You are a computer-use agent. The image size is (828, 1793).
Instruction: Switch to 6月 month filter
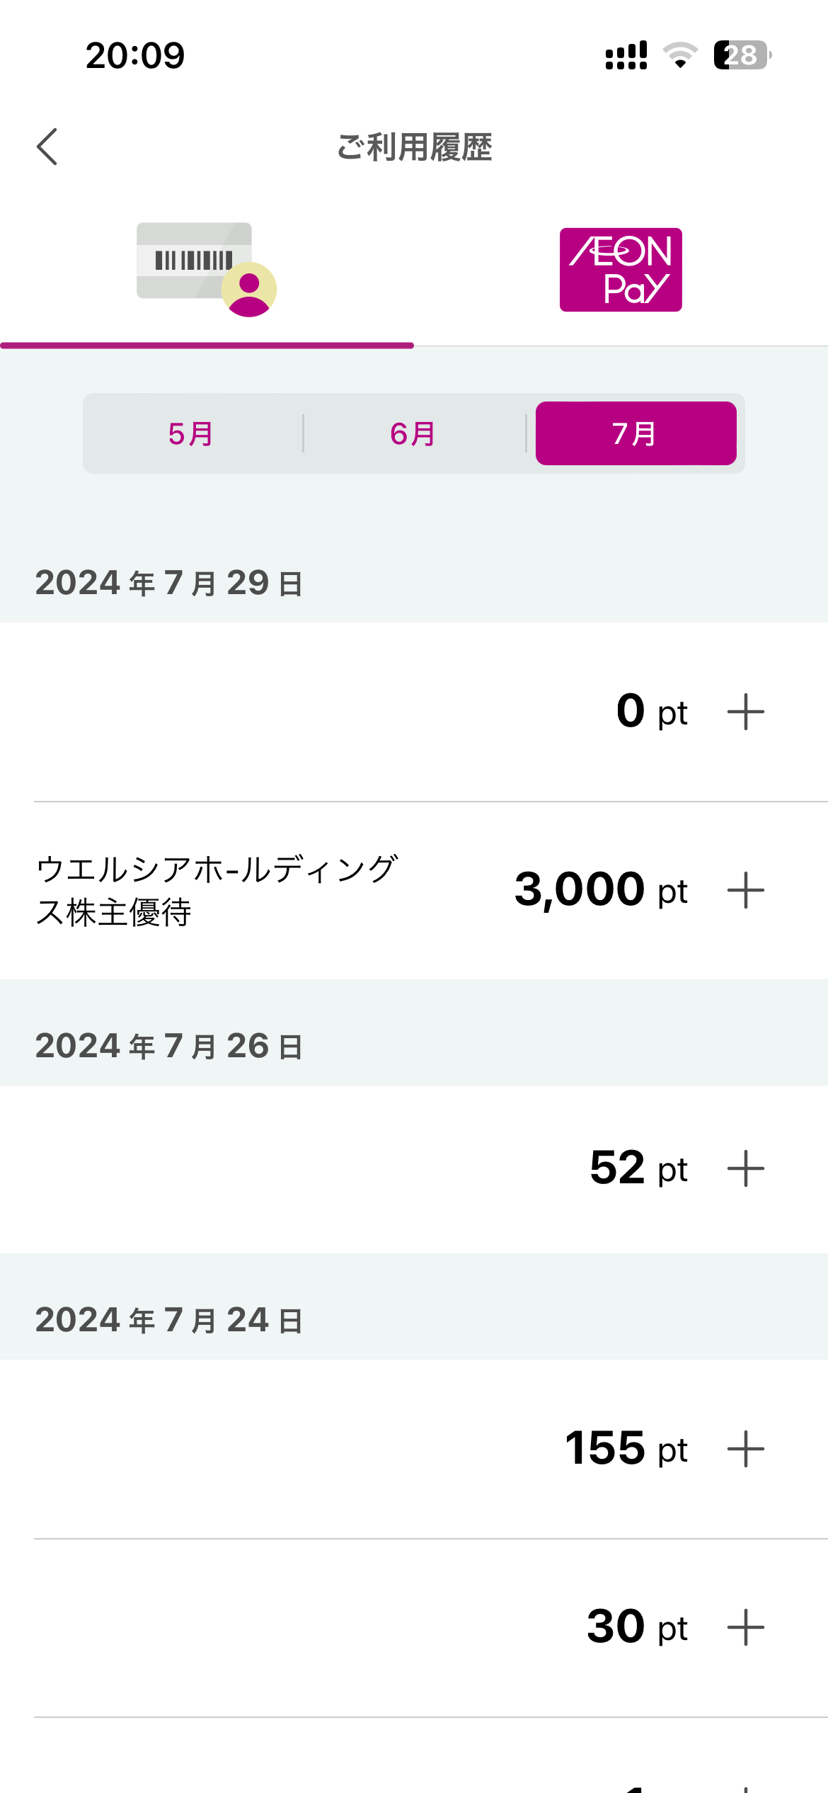(x=413, y=433)
